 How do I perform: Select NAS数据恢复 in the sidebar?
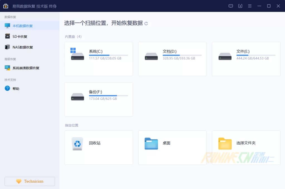click(23, 47)
